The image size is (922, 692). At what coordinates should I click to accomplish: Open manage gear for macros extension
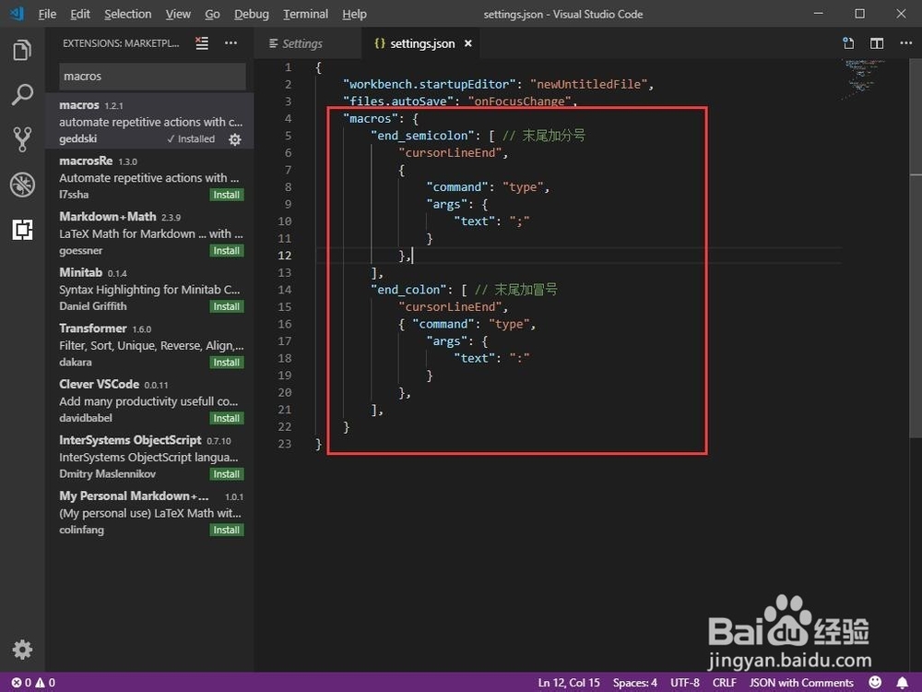coord(234,139)
